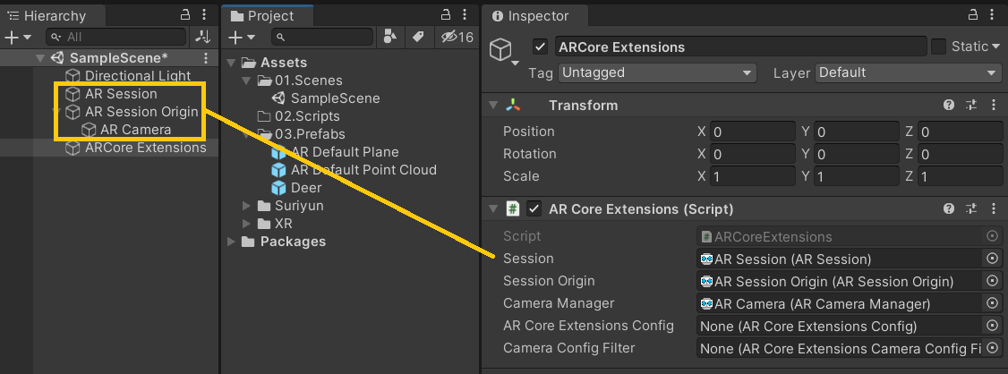Edit the ARCore Extensions name field
Screen dimensions: 1008x374
[739, 47]
